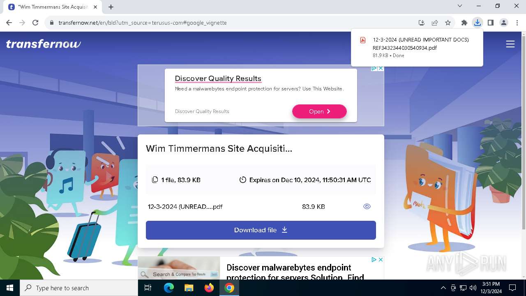Click the Download file button

pyautogui.click(x=261, y=230)
